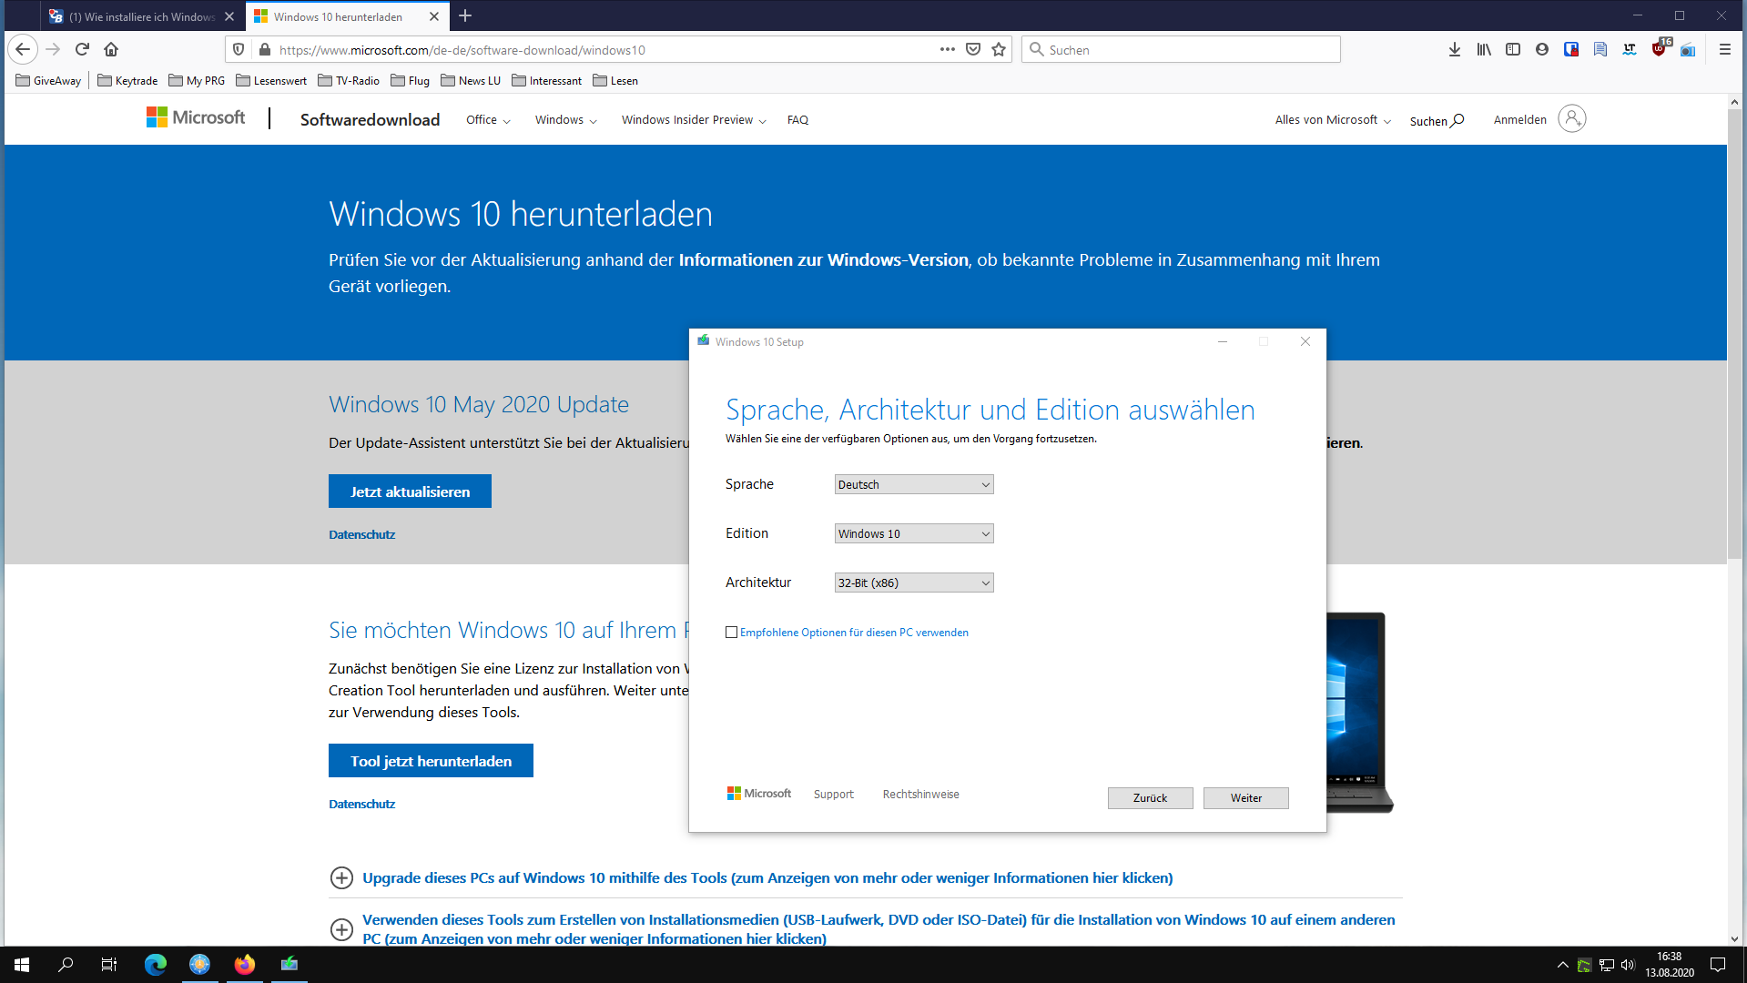This screenshot has width=1747, height=983.
Task: Open Task View on the taskbar
Action: tap(109, 964)
